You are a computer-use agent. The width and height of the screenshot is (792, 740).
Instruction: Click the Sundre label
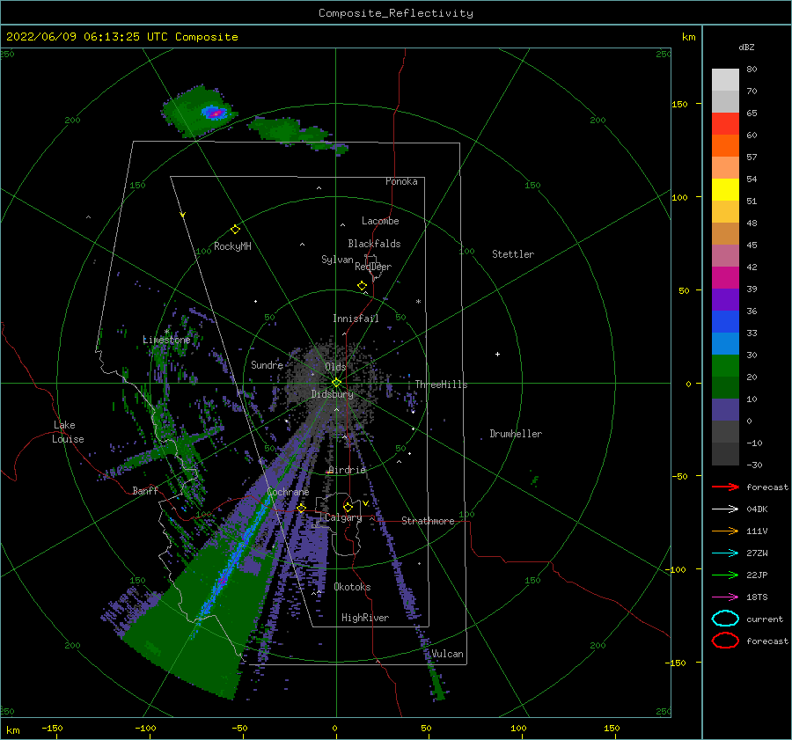[x=267, y=364]
